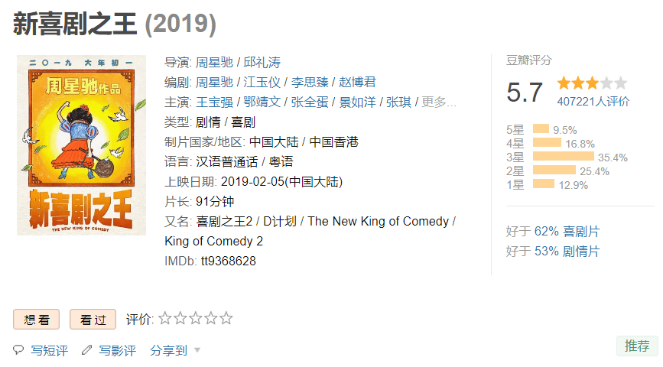Open director 周星驰's page

[x=214, y=62]
